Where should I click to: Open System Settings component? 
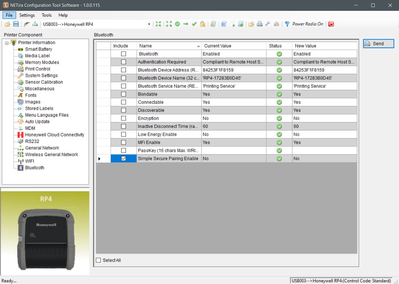tap(41, 76)
